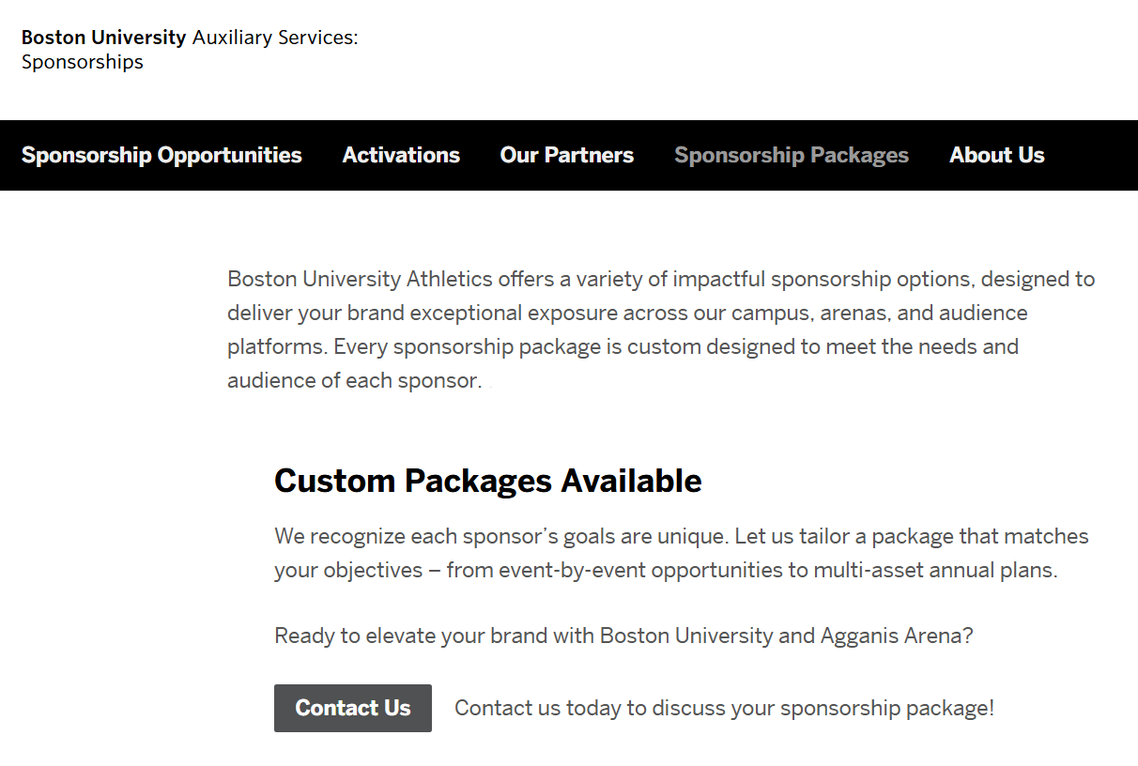This screenshot has height=766, width=1138.
Task: Visit Activations from the black navigation bar
Action: point(401,155)
